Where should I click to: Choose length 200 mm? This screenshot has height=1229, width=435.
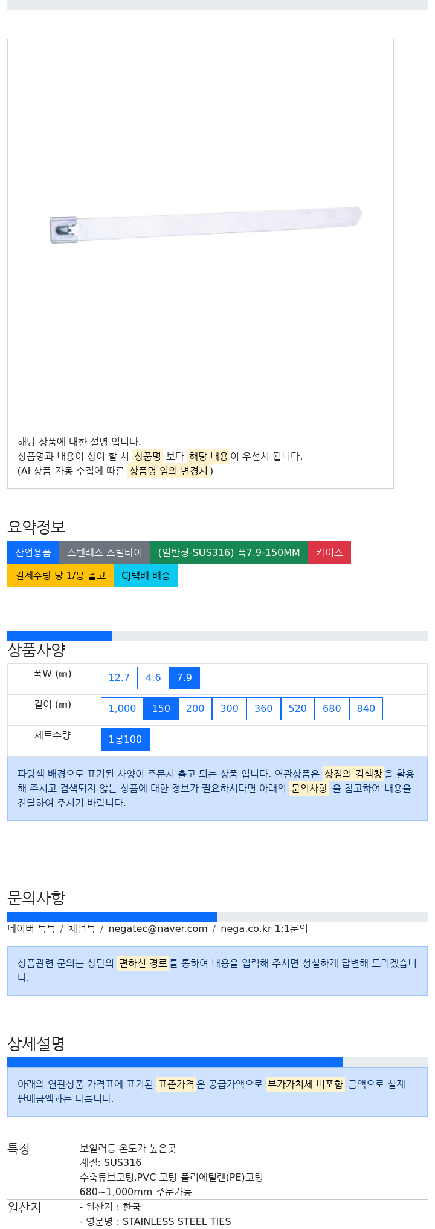click(x=195, y=709)
